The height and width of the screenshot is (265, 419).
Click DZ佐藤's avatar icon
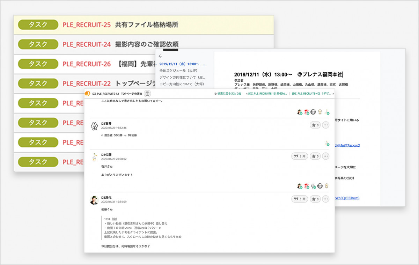point(94,157)
